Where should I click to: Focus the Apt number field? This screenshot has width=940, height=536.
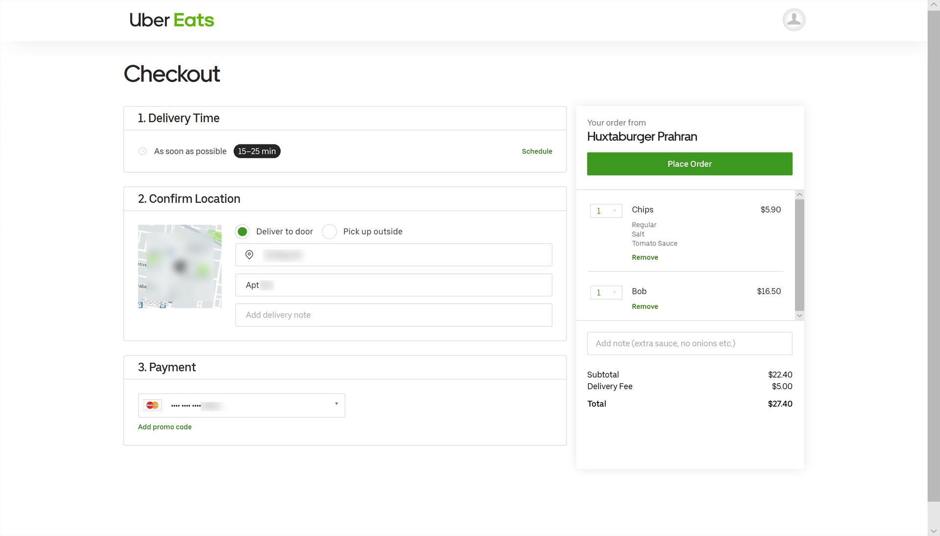(x=394, y=285)
